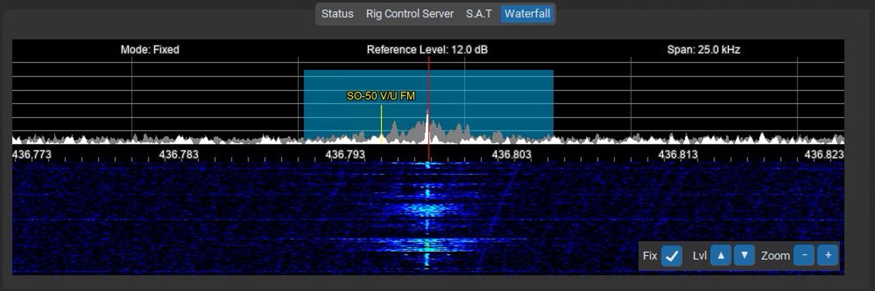Screen dimensions: 875x291
Task: Click the Mode: Fixed label
Action: pos(150,50)
